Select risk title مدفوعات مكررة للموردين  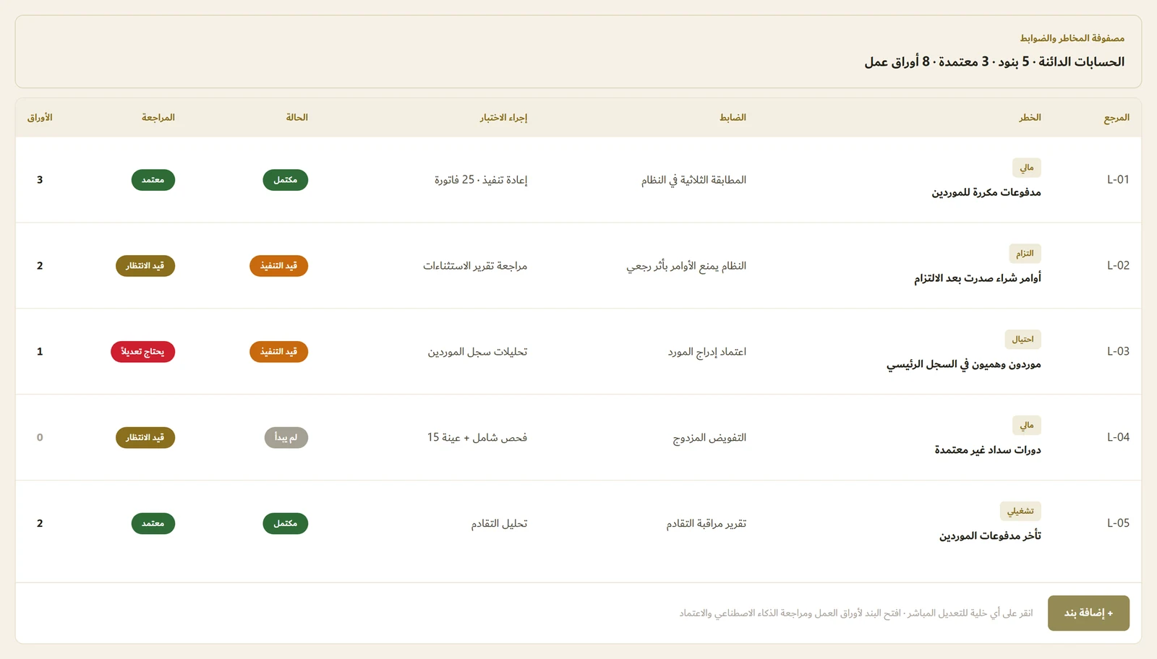point(986,192)
